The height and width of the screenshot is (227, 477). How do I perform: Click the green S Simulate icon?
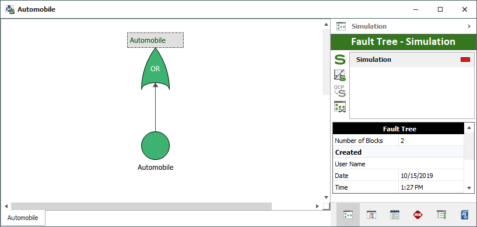tap(340, 60)
